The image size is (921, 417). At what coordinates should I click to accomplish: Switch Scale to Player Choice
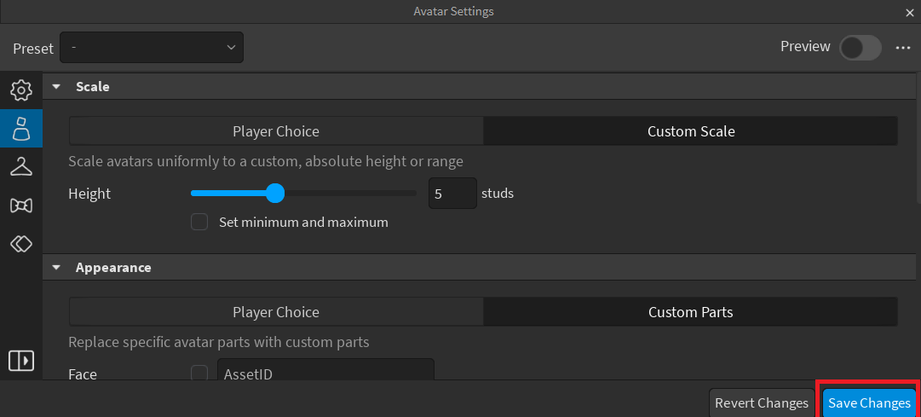click(x=276, y=131)
